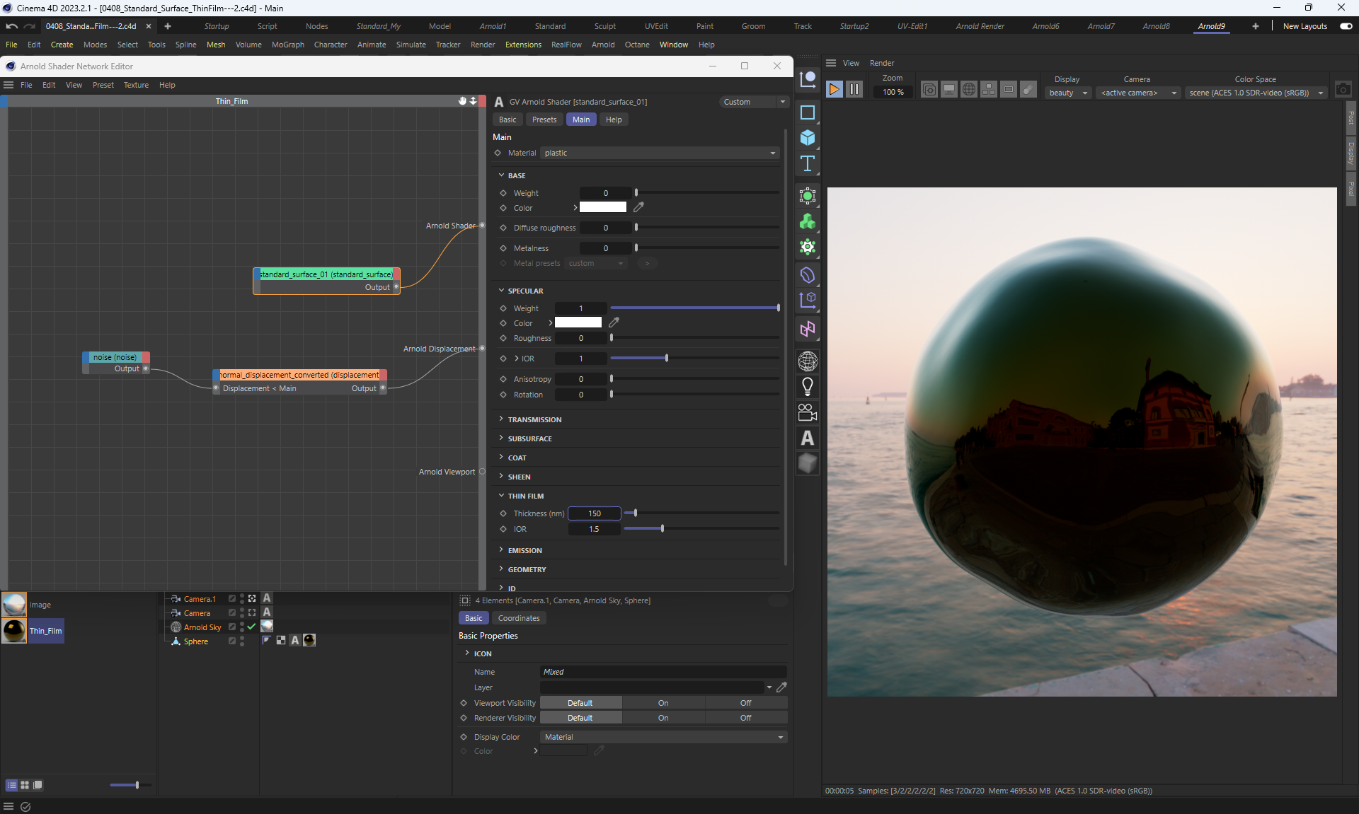
Task: Click the specular Color white swatch
Action: click(x=578, y=323)
